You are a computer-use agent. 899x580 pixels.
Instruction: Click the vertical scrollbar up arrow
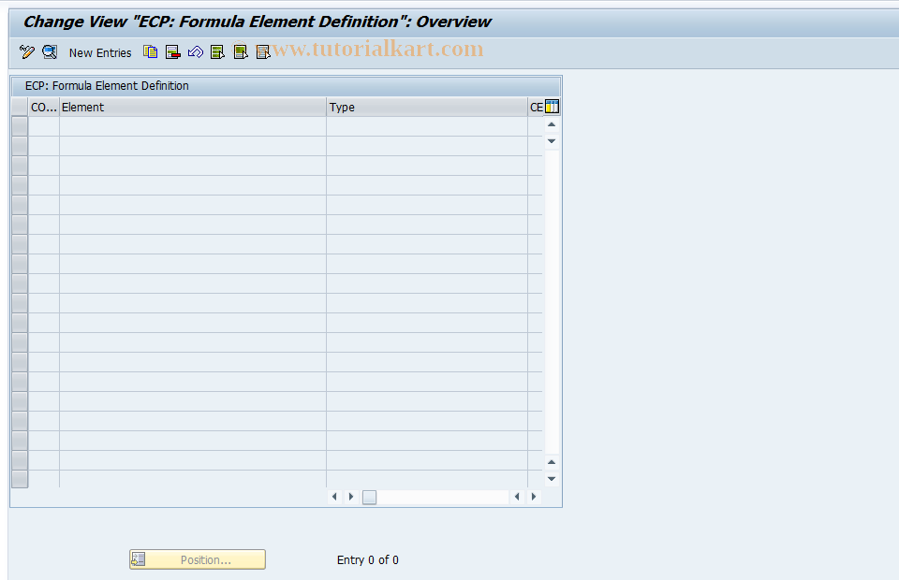(x=551, y=123)
